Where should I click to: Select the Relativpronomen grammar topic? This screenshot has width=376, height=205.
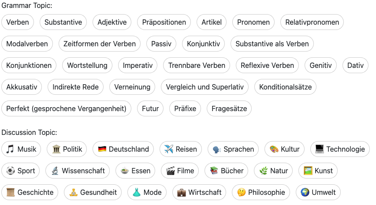312,22
